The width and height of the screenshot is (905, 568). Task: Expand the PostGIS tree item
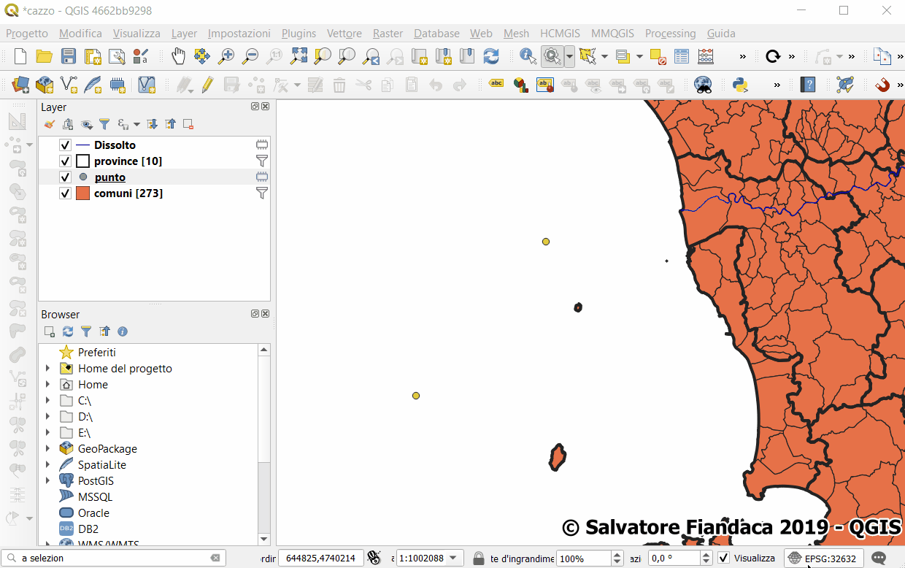(48, 481)
